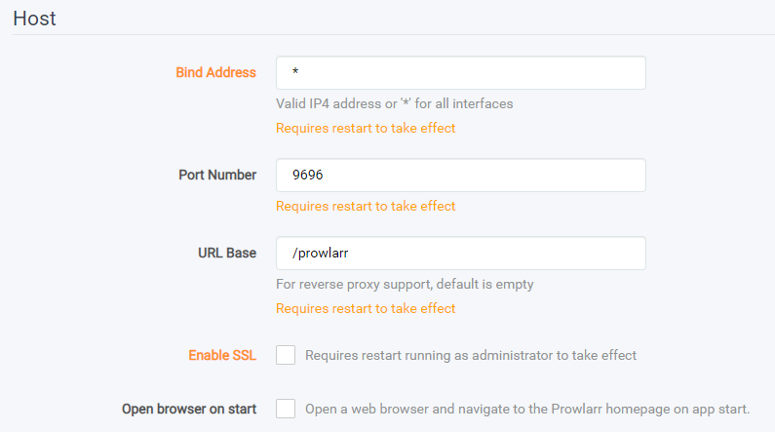Click the orange Bind Address label
This screenshot has width=775, height=432.
pyautogui.click(x=216, y=73)
